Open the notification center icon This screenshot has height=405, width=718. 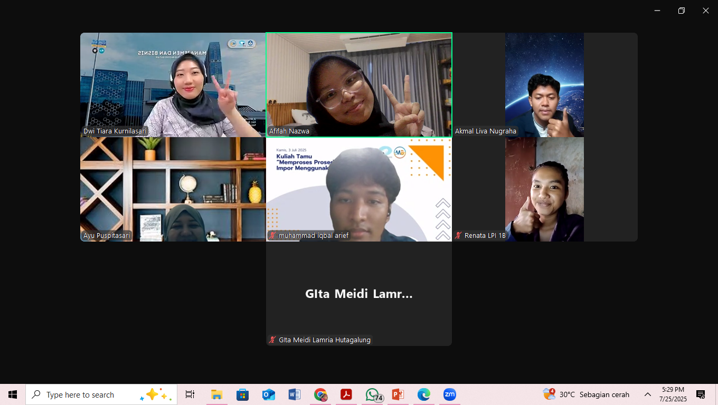point(701,394)
